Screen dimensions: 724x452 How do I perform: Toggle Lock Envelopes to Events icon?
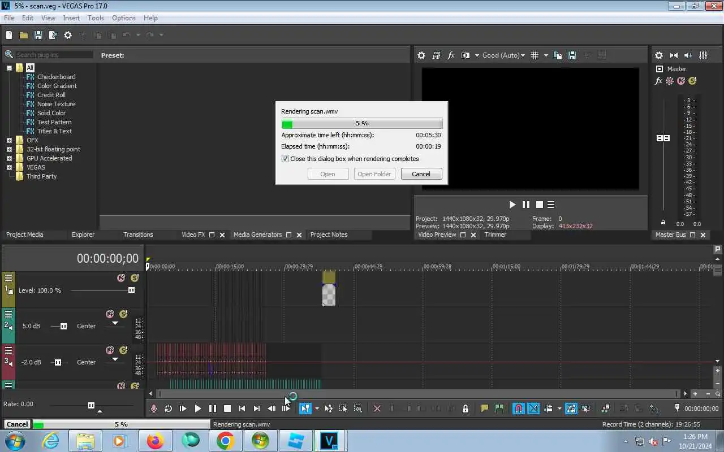click(571, 408)
